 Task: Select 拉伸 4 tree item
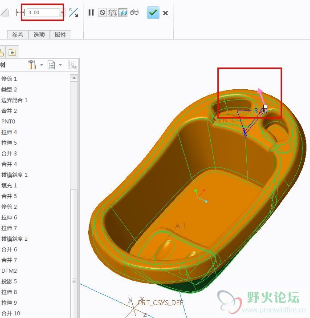tap(9, 132)
